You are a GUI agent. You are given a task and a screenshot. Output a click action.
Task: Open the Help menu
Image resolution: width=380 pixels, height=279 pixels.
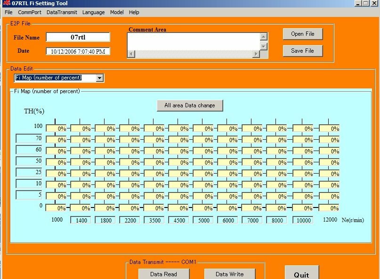click(134, 12)
